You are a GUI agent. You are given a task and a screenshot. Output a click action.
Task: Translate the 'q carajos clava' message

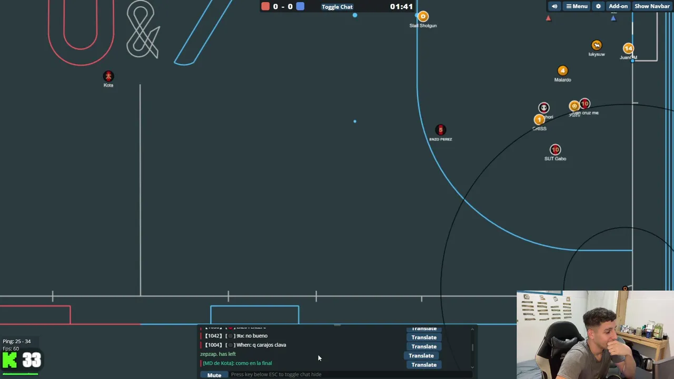(424, 346)
